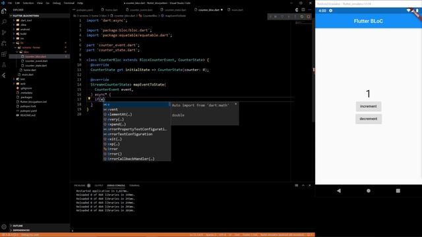Open the Search view in the activity bar
The width and height of the screenshot is (422, 237).
[4, 22]
